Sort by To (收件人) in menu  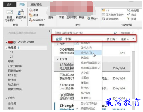click(88, 53)
